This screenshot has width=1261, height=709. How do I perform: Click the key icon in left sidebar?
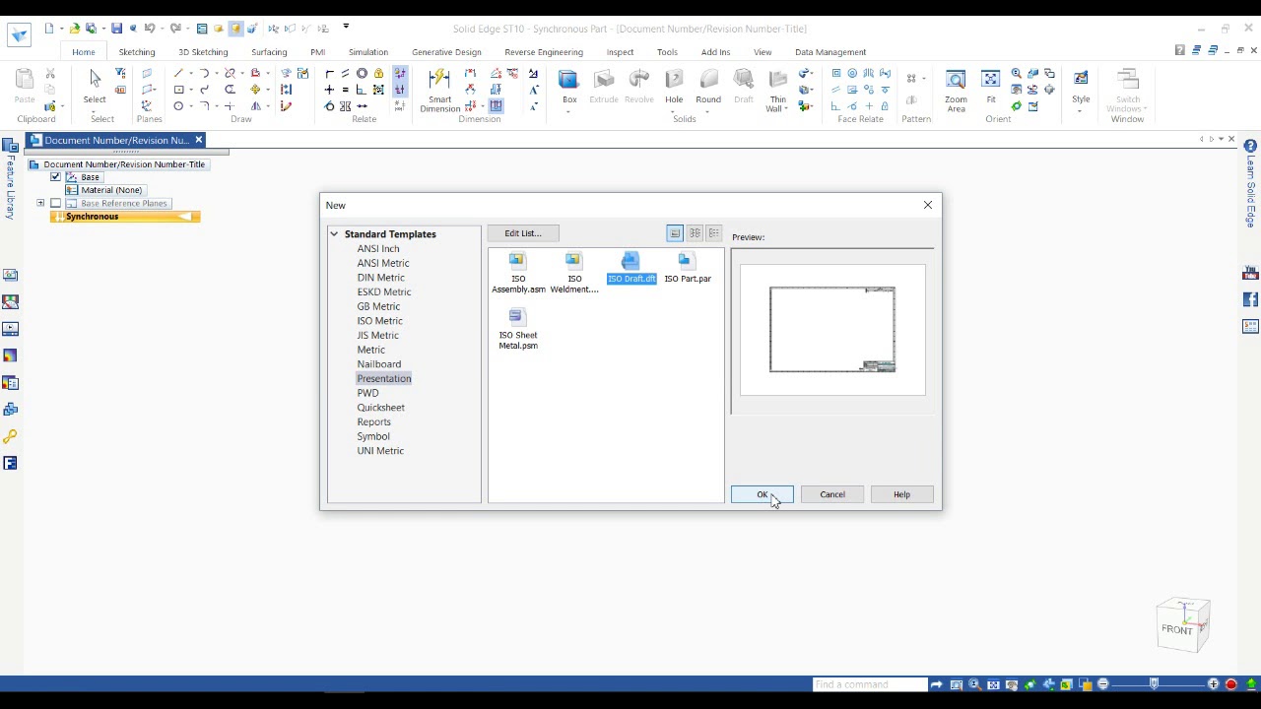[x=10, y=436]
